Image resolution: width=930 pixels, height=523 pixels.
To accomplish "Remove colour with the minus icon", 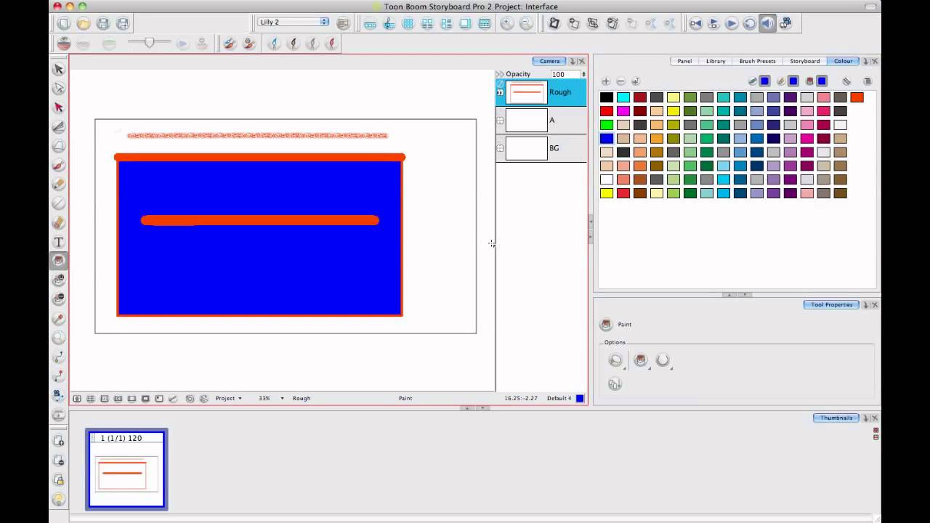I will click(x=620, y=81).
